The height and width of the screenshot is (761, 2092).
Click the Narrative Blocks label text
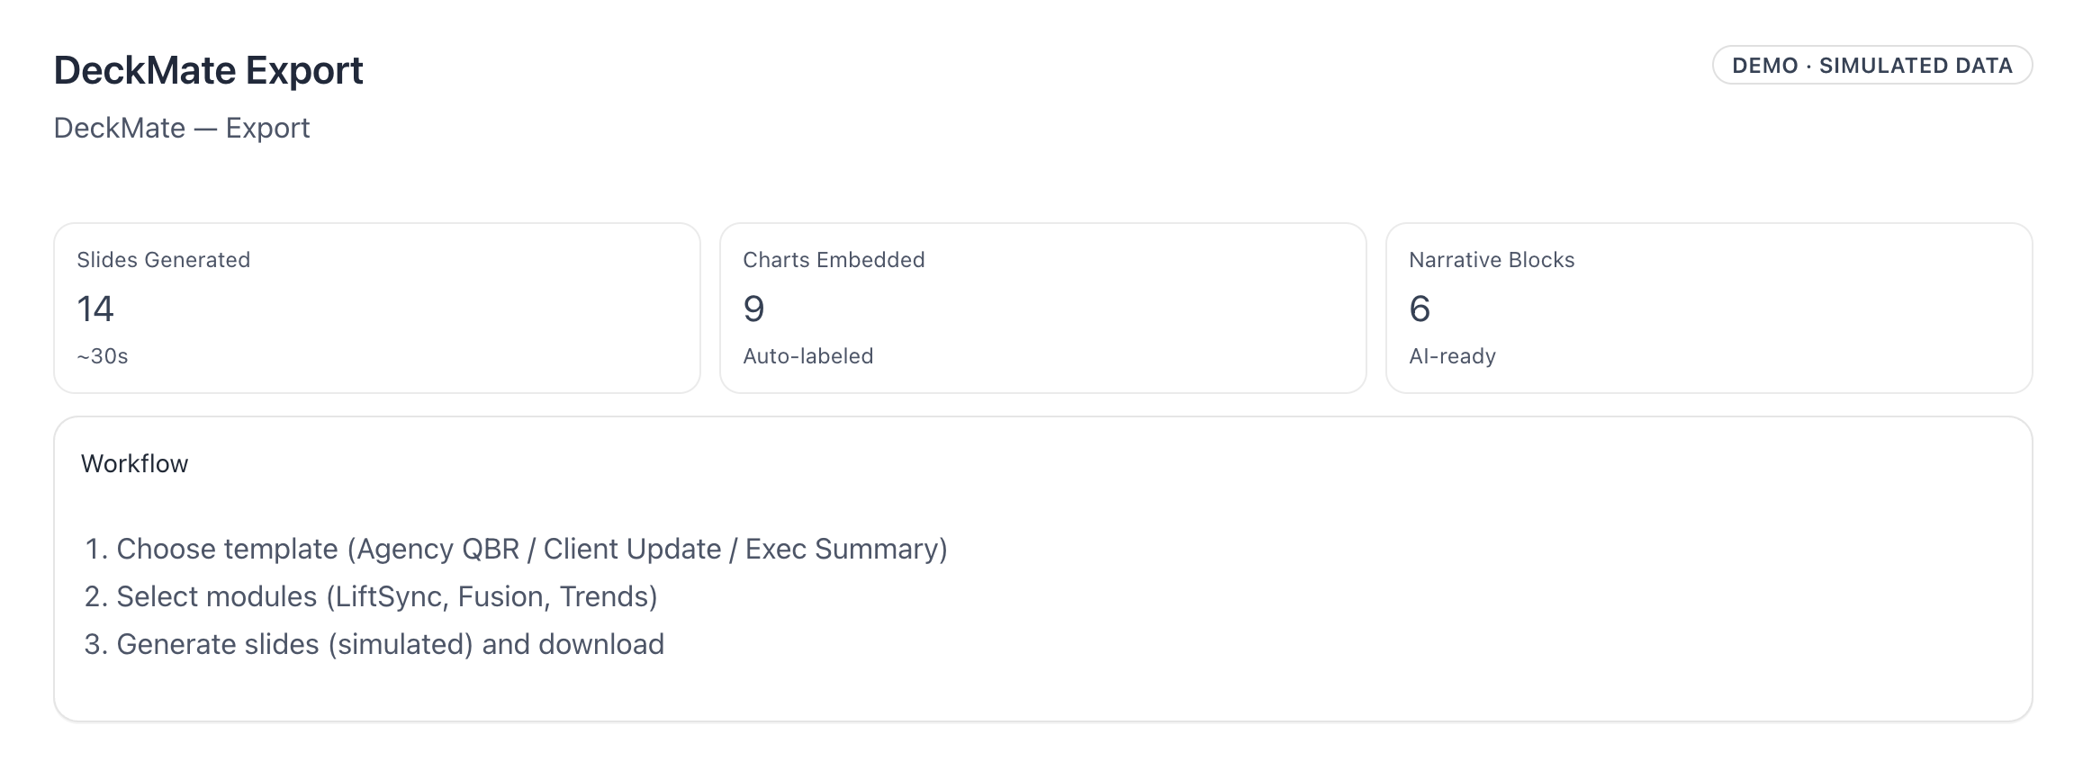click(x=1492, y=260)
